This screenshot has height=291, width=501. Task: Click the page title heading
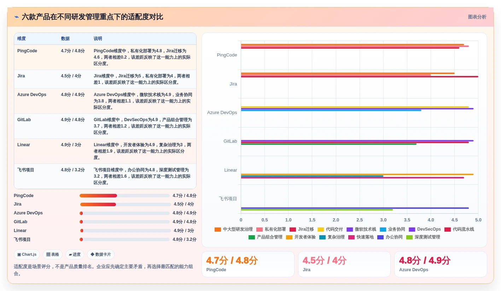pos(92,17)
